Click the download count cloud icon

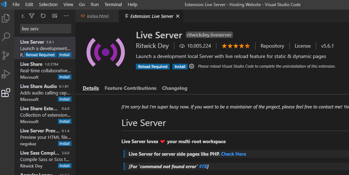[x=182, y=46]
